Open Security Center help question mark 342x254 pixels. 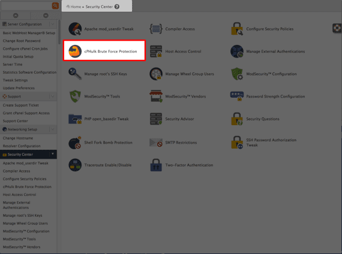point(117,7)
